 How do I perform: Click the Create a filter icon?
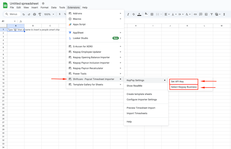pos(212,14)
